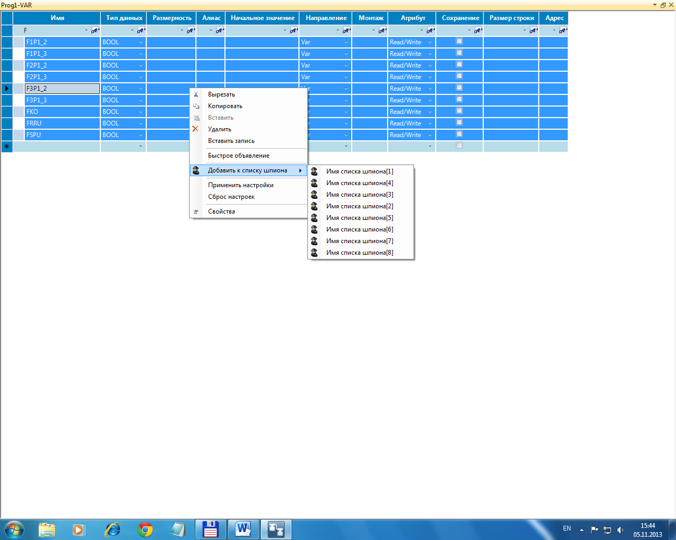This screenshot has height=540, width=676.
Task: Toggle Сохранение checkbox for F1P1_2
Action: [459, 41]
